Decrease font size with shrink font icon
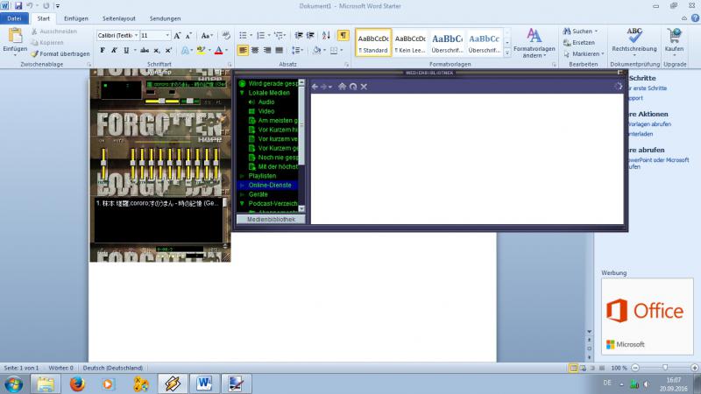The image size is (701, 394). point(188,36)
